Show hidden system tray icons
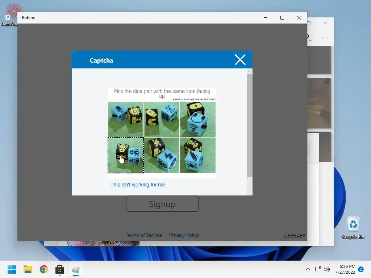 click(x=308, y=269)
